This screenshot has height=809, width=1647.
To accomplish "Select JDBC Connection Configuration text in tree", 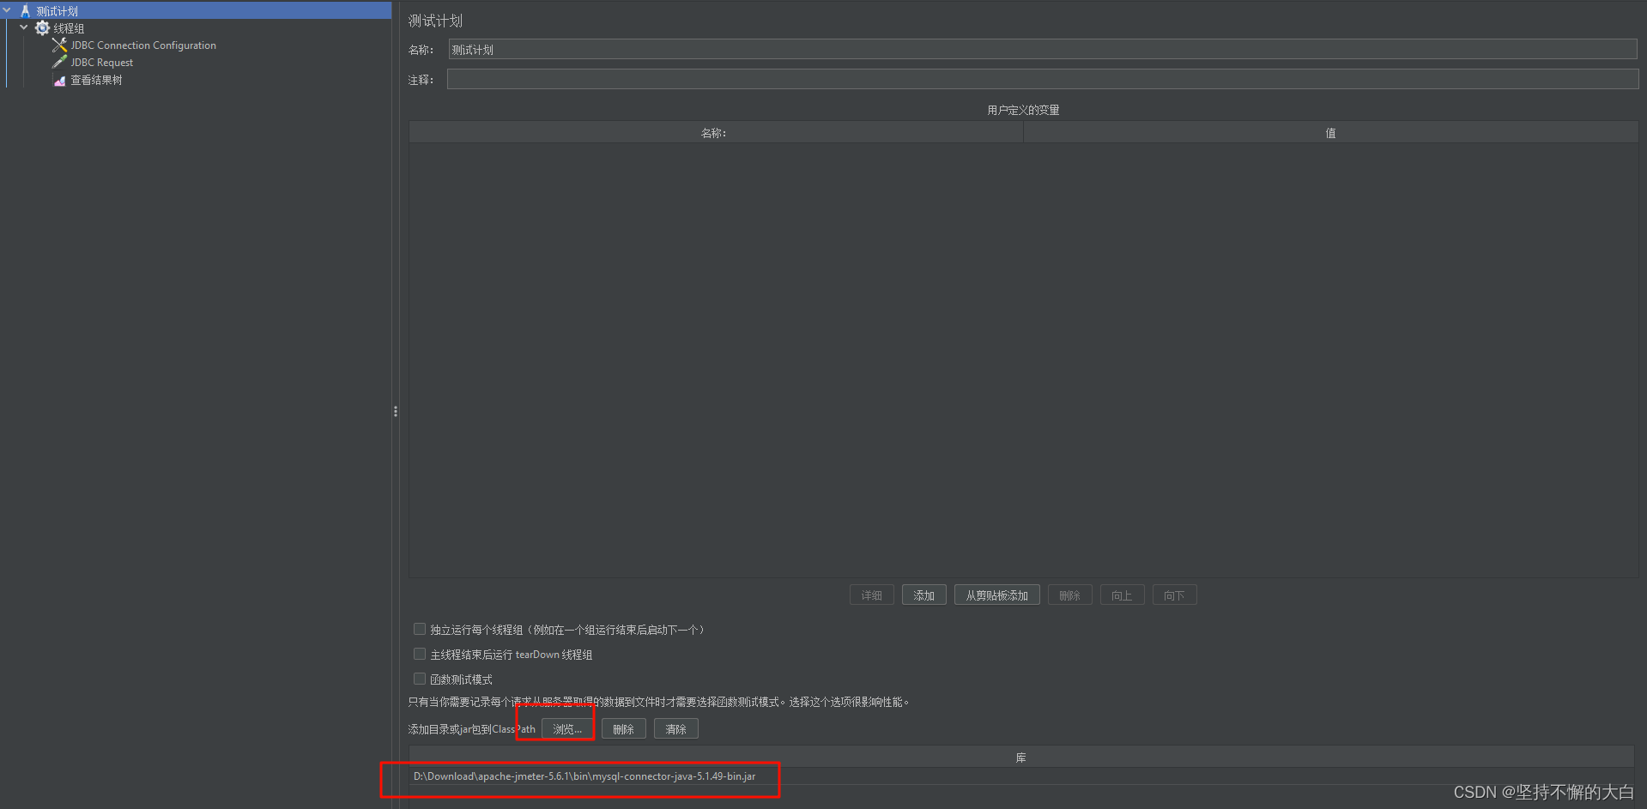I will coord(143,45).
